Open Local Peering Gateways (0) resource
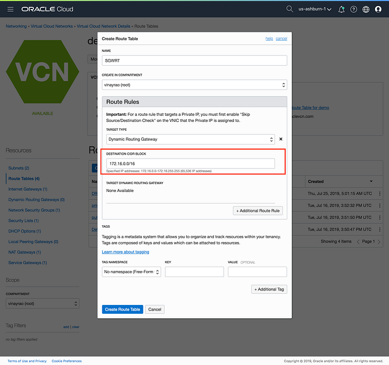389x365 pixels. (x=33, y=241)
